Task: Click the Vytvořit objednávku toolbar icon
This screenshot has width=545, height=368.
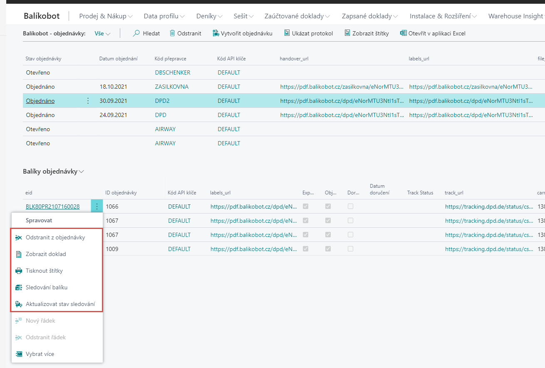Action: (x=216, y=33)
